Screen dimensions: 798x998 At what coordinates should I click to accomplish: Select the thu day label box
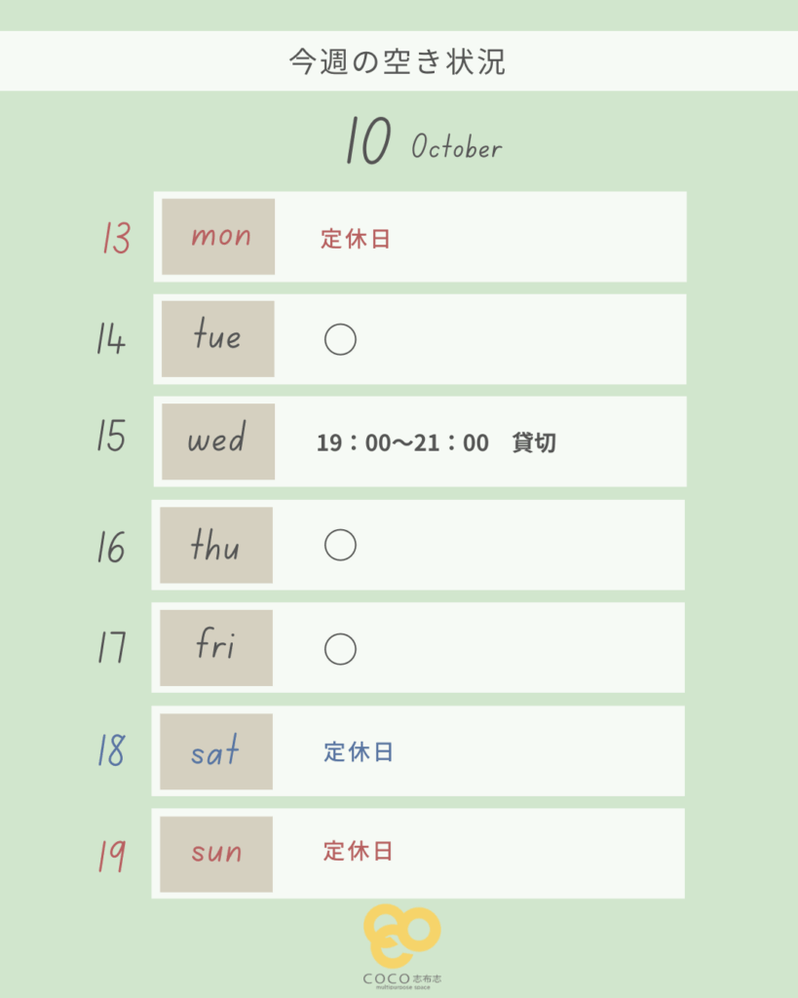click(216, 545)
